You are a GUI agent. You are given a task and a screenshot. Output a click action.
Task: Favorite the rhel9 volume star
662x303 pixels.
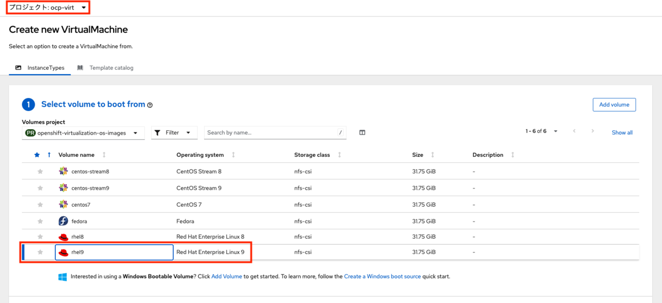[x=40, y=252]
